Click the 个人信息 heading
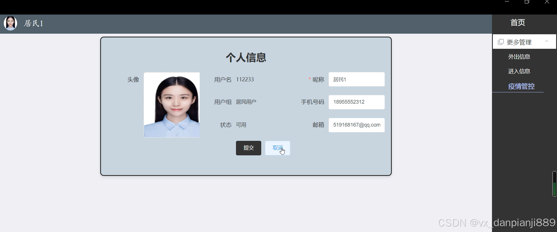Viewport: 557px width, 232px height. tap(246, 57)
